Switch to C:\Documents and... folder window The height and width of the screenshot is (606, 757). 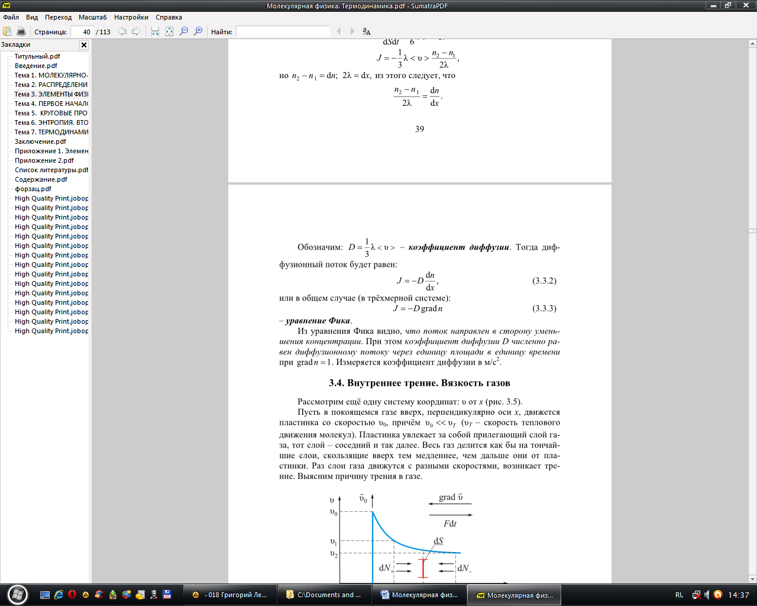point(323,595)
